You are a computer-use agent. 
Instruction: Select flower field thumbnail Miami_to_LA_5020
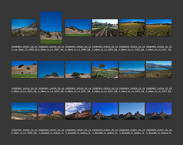132,28
